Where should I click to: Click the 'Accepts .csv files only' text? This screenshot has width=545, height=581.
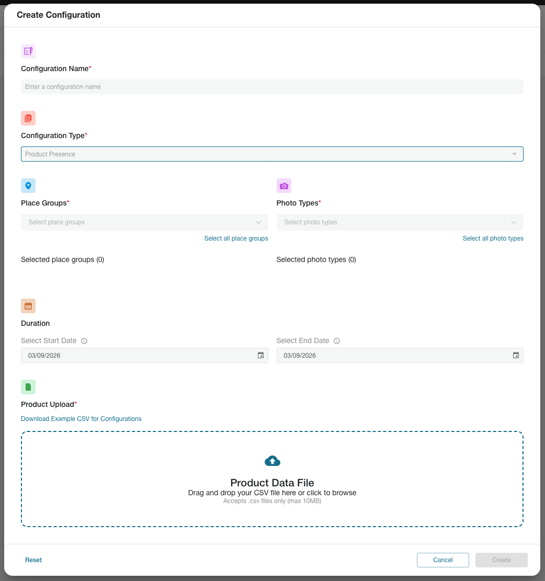(272, 501)
